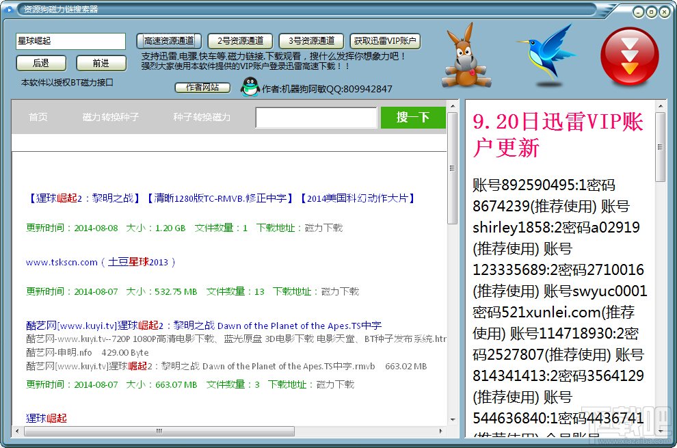Click the blue hummingbird Xunlei icon
677x448 pixels.
[x=546, y=56]
